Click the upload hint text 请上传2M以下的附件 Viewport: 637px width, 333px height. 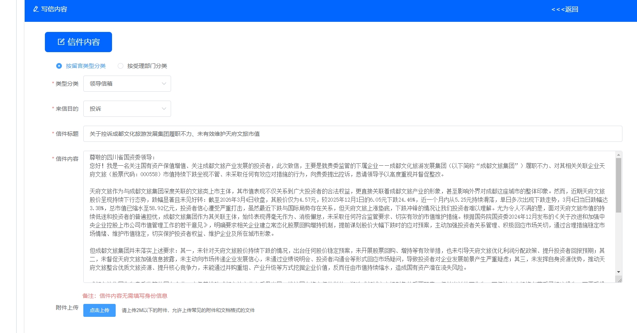[188, 310]
